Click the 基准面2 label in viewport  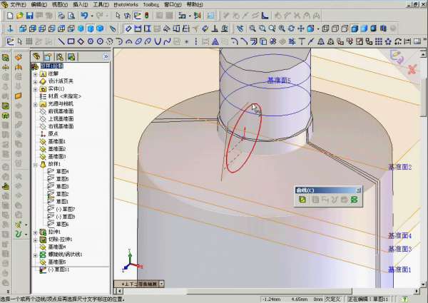(x=399, y=167)
